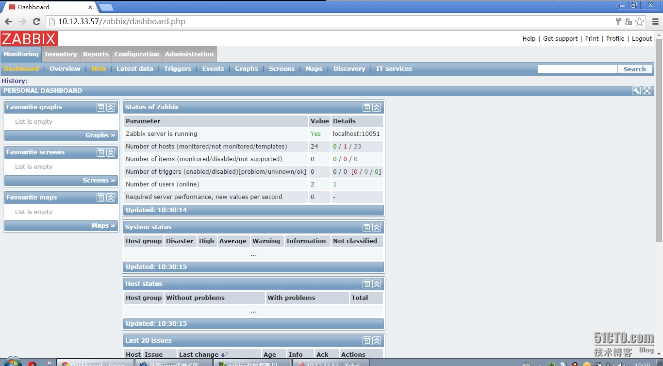Screen dimensions: 663x366
Task: Open the Host status widget menu icon
Action: pyautogui.click(x=367, y=284)
